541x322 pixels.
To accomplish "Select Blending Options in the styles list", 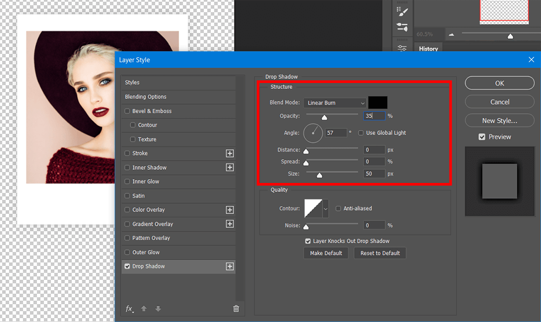I will point(146,97).
